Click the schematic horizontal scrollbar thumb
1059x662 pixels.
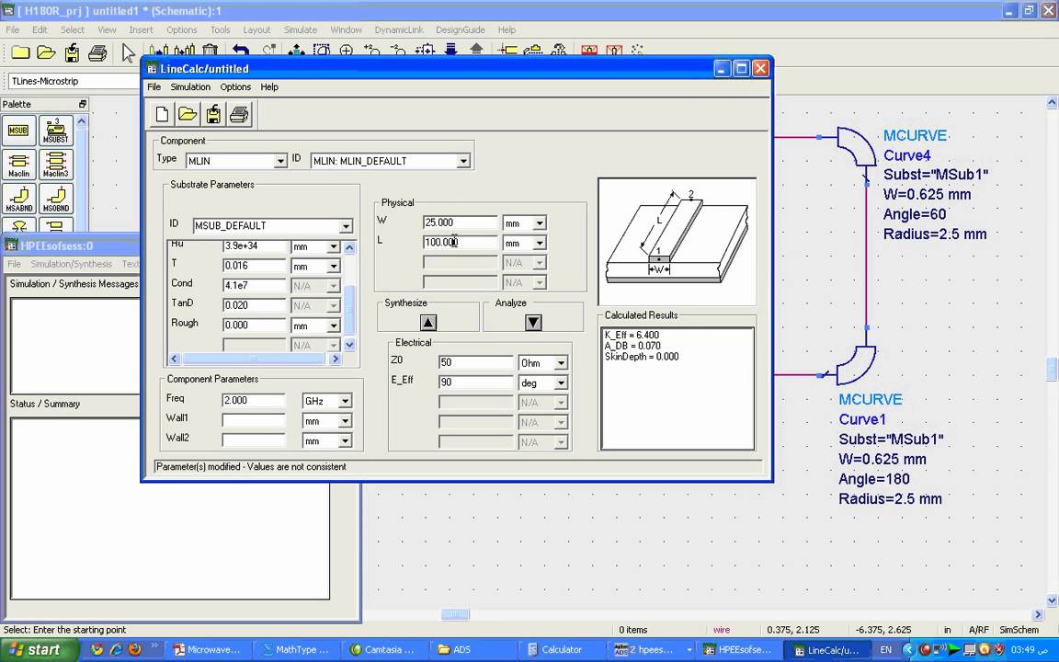coord(455,614)
